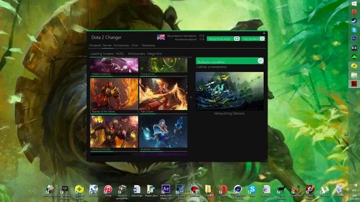Open the Photoshop icon in the taskbar

(x=354, y=39)
